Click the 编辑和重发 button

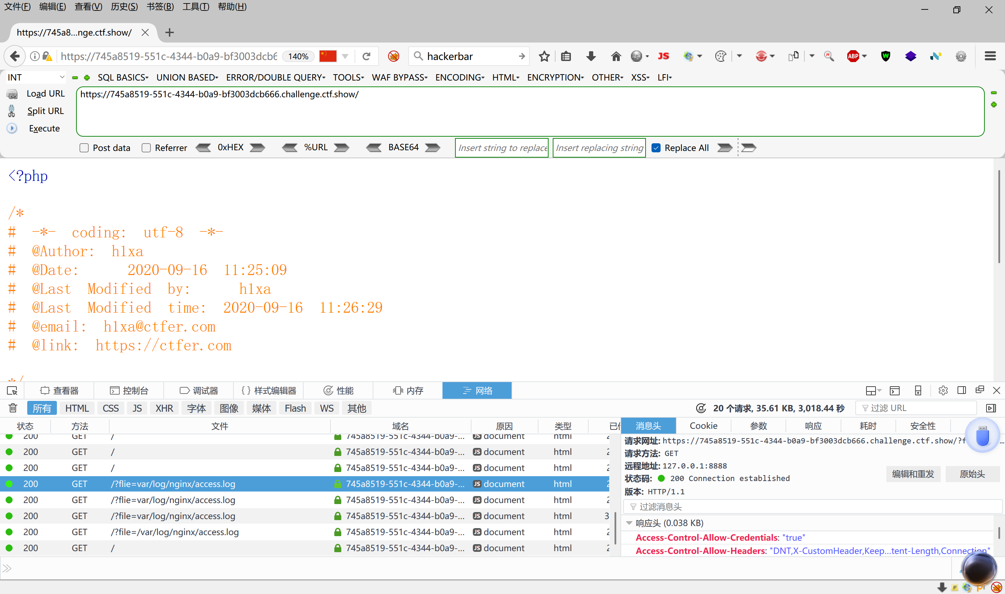pos(913,474)
